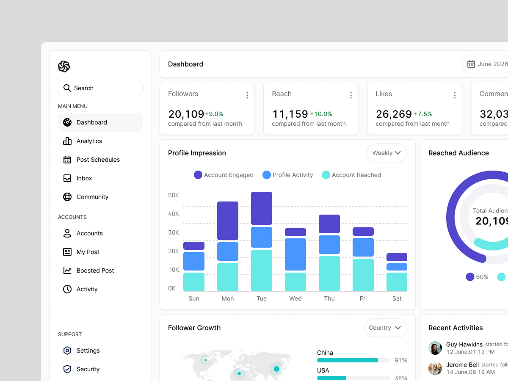This screenshot has width=508, height=381.
Task: Click Guy Hawkins in Recent Activities
Action: pyautogui.click(x=465, y=344)
